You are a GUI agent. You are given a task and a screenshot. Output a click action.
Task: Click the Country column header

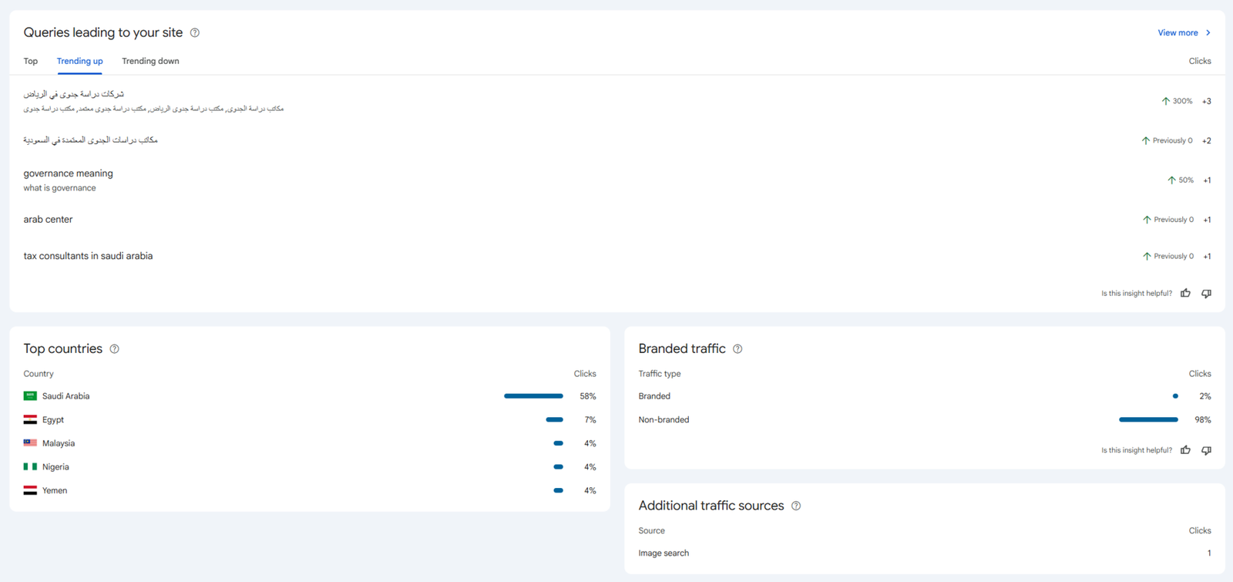click(39, 374)
